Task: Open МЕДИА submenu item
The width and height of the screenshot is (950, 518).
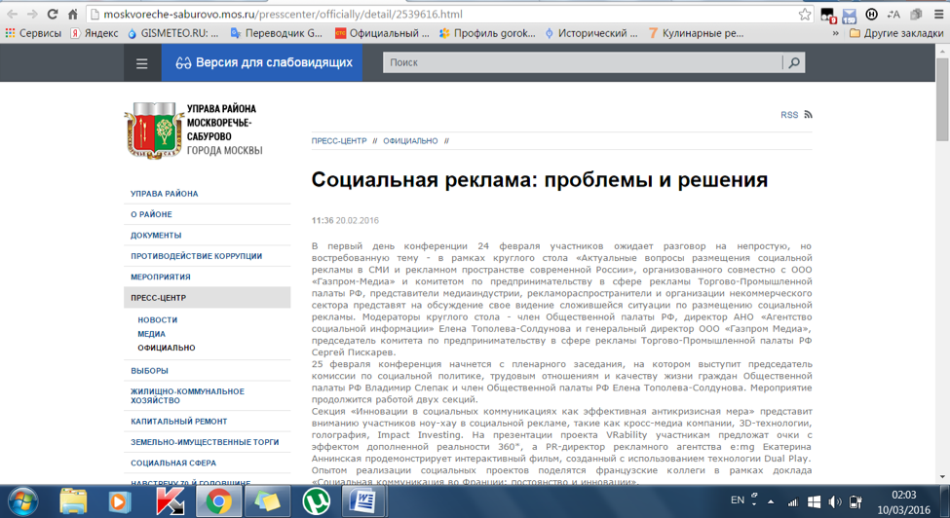Action: click(x=151, y=334)
